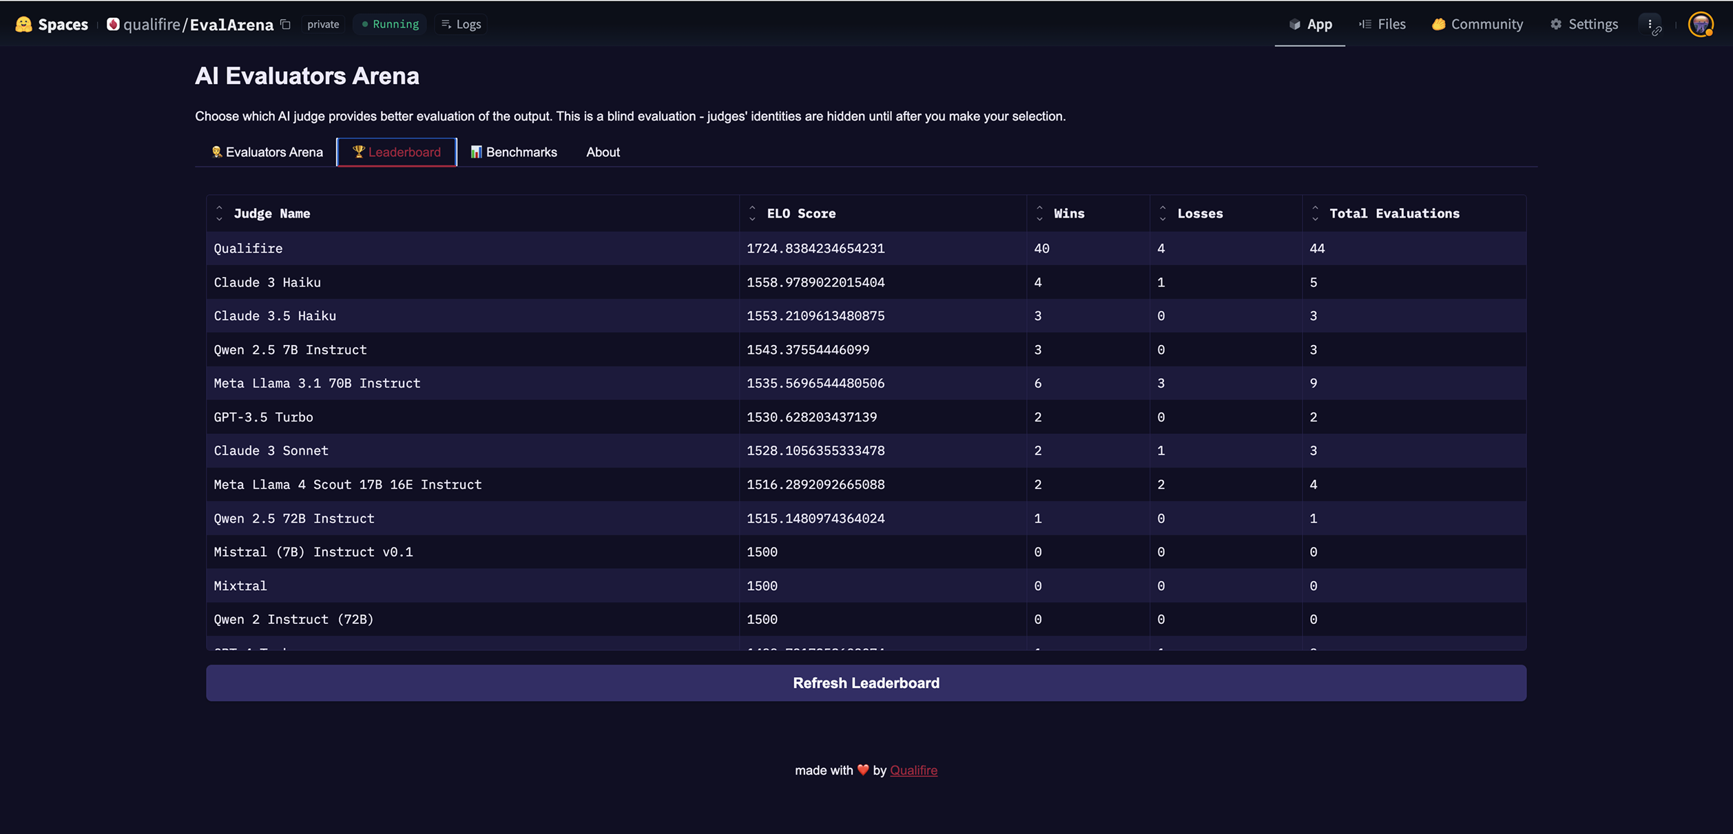Screen dimensions: 1733x834
Task: Follow the Qualifire footer link
Action: pos(913,770)
